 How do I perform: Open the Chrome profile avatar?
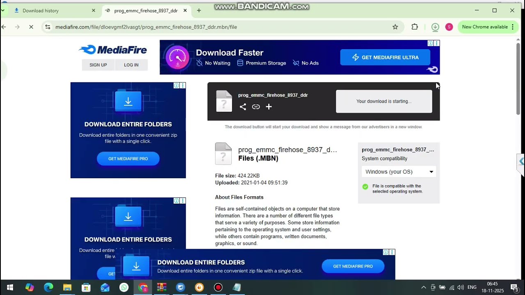(x=449, y=27)
